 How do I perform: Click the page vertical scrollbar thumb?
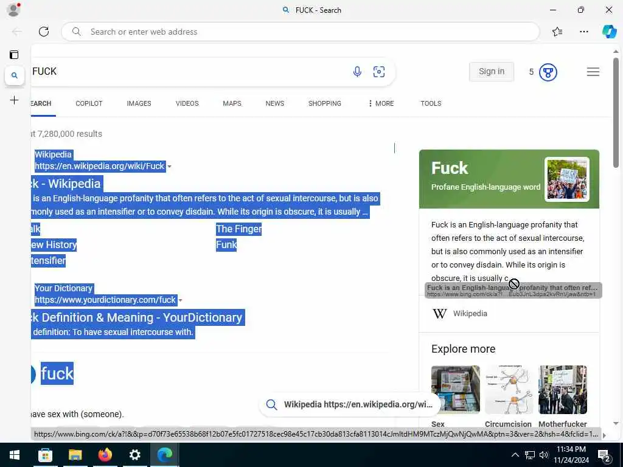tap(616, 112)
